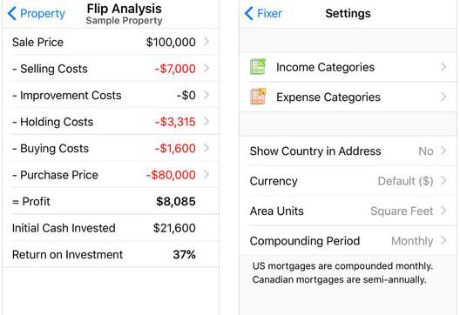
Task: Open the Improvement Costs row
Action: click(x=111, y=95)
